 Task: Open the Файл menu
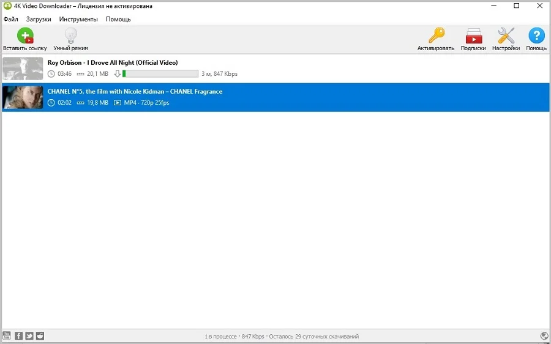[x=10, y=19]
